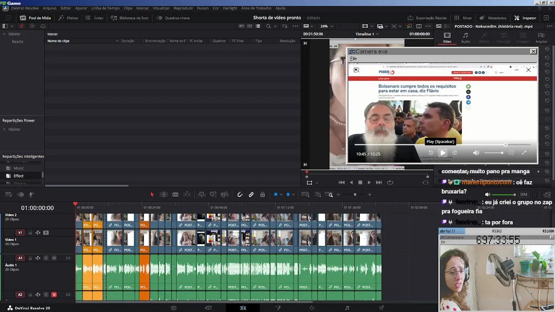Click the Exportação Rápida button
555x312 pixels.
tap(427, 18)
